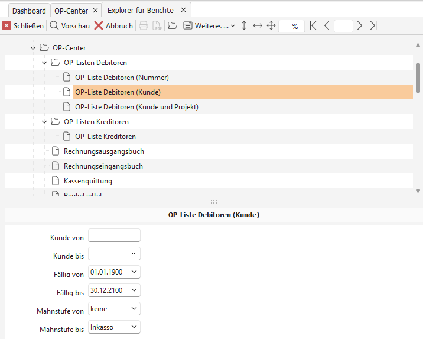
Task: Select OP-Liste Kreditoren report
Action: pos(105,137)
